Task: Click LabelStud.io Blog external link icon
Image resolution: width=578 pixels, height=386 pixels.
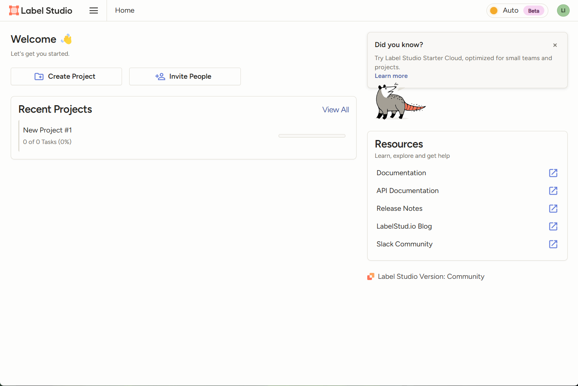Action: (x=553, y=226)
